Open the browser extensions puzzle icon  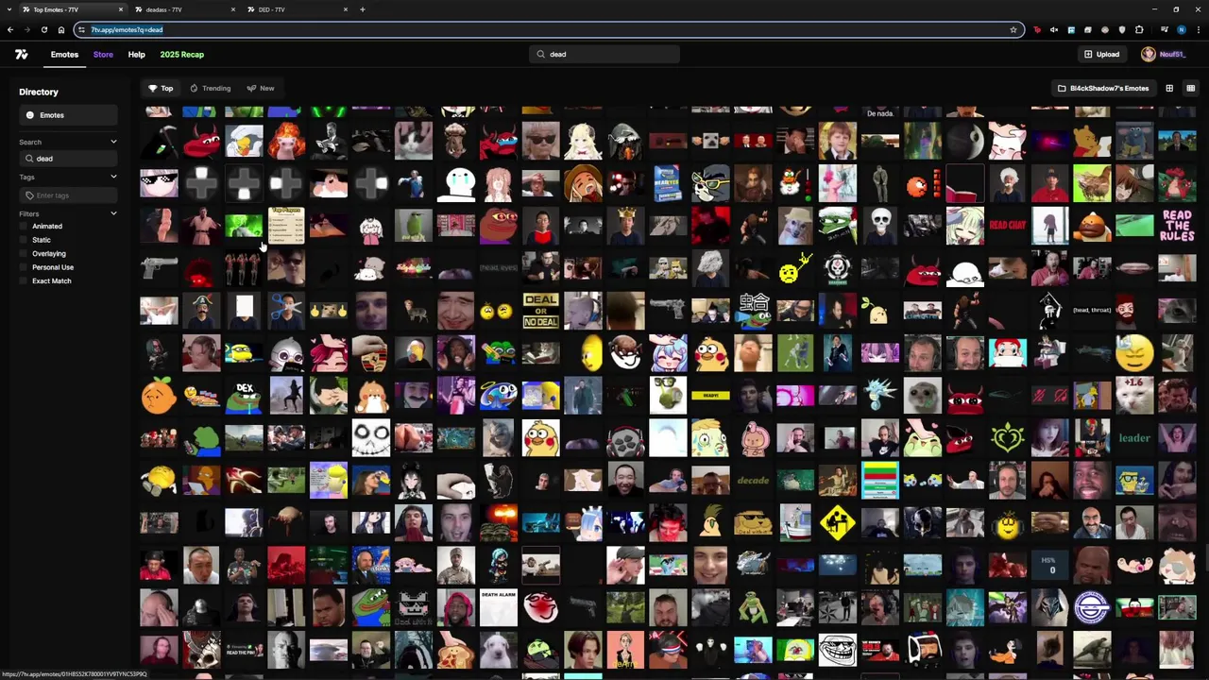point(1139,30)
